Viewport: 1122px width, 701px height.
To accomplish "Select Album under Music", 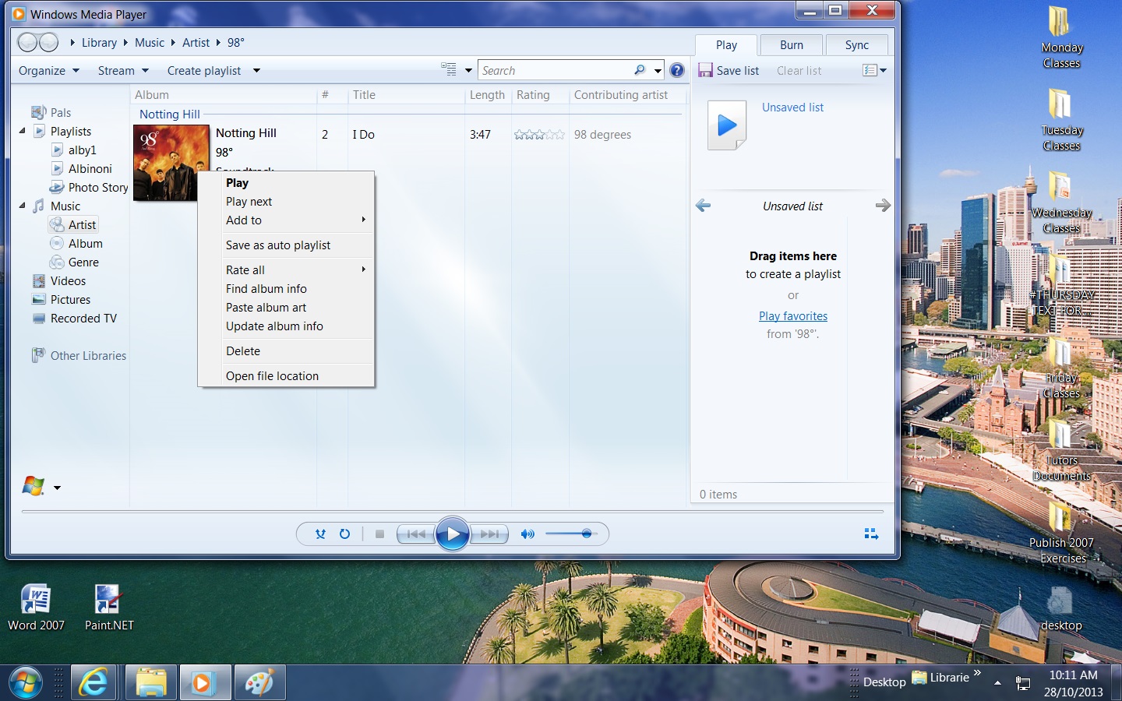I will coord(76,244).
